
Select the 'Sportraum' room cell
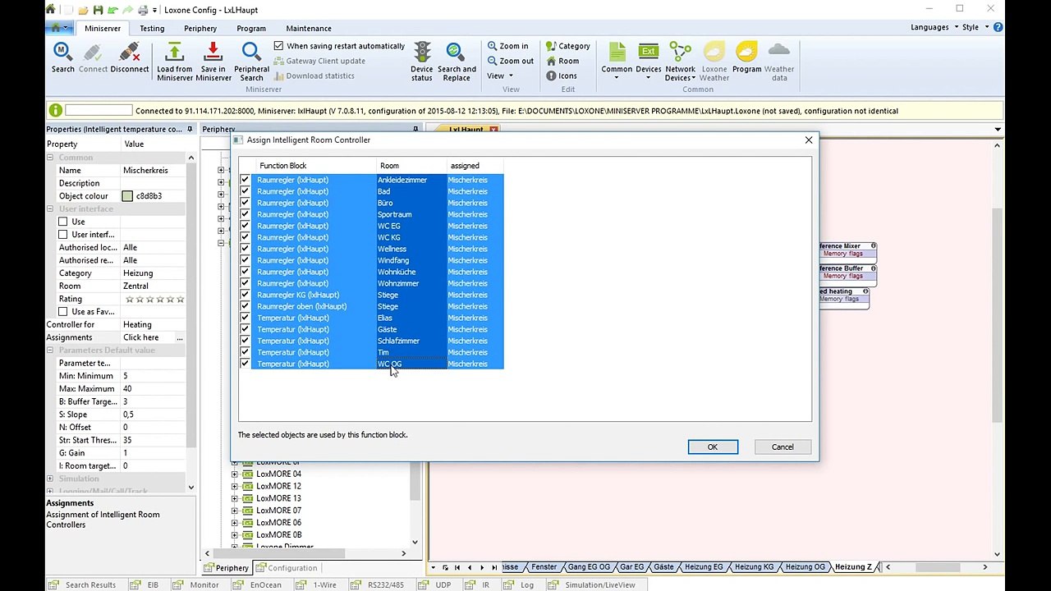(411, 214)
